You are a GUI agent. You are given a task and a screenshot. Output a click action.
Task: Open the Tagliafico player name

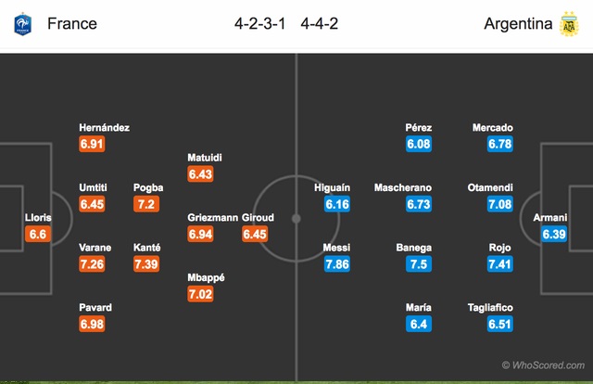[x=490, y=308]
